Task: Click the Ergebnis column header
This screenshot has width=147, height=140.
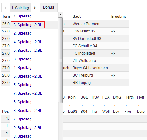Action: [119, 17]
